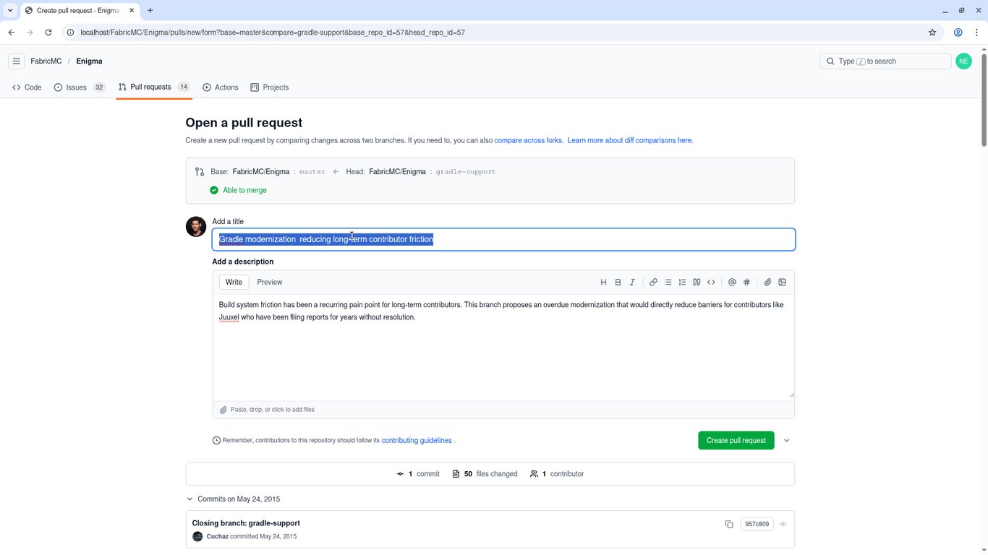The image size is (988, 555).
Task: Browse the repository at commit 957c809
Action: pos(783,524)
